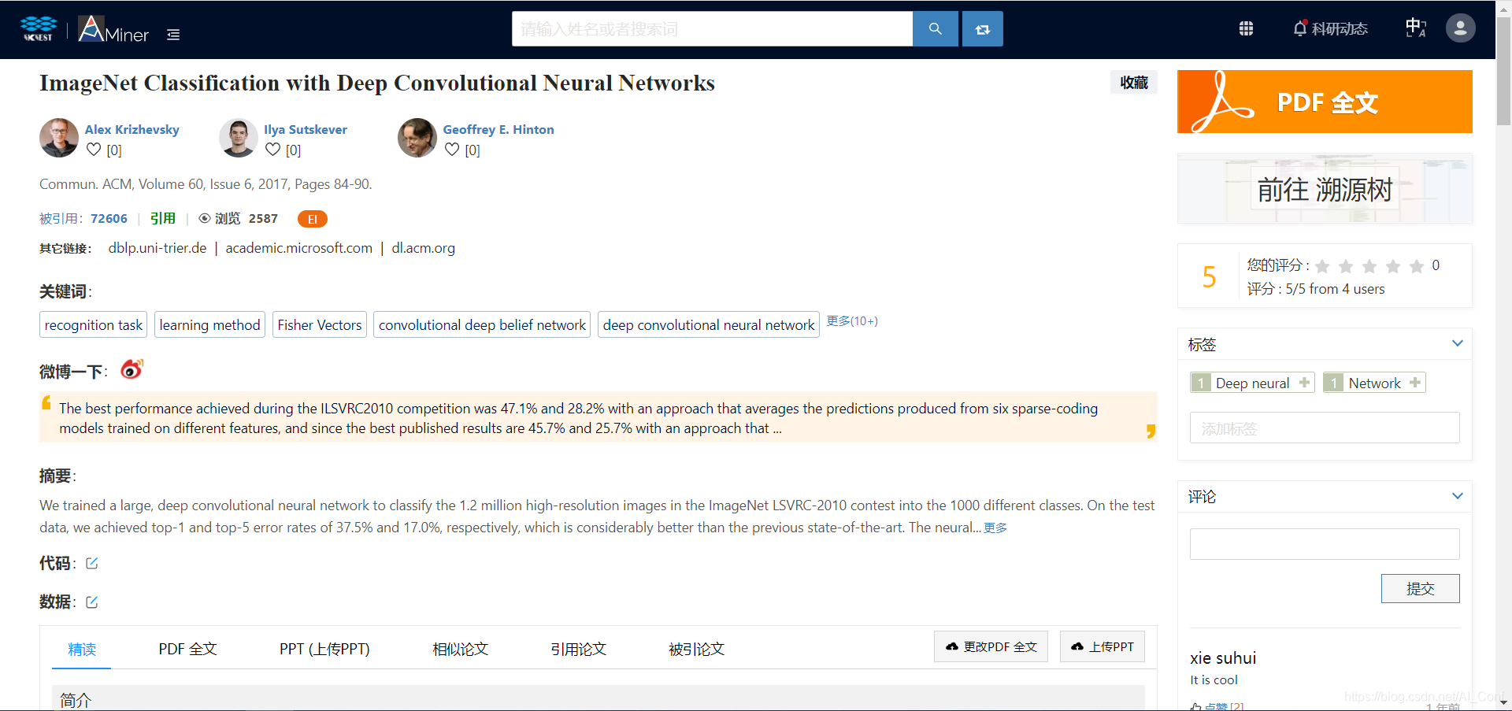Open the PPT (上传PPT) tab
The width and height of the screenshot is (1512, 711).
tap(324, 649)
